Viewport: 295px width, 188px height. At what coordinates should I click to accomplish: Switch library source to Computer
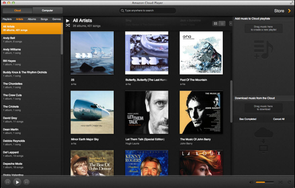pyautogui.click(x=47, y=10)
